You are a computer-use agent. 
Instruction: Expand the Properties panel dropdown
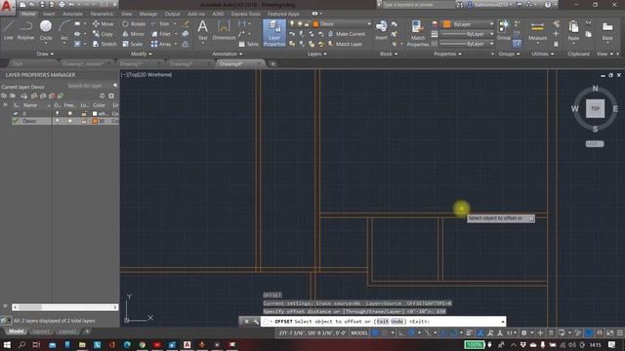click(x=447, y=54)
